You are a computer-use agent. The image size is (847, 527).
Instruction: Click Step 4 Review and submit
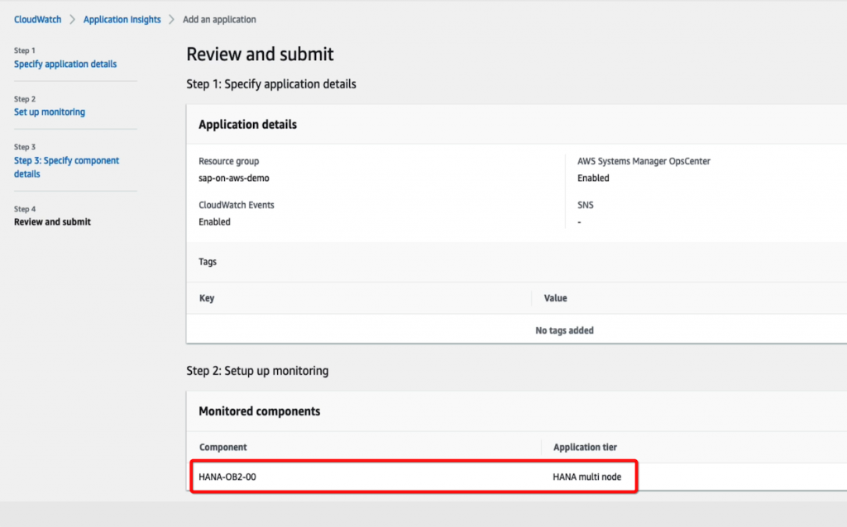[x=52, y=221]
